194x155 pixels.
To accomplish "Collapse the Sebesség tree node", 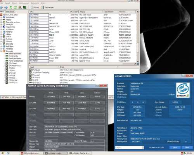I will coord(1,51).
